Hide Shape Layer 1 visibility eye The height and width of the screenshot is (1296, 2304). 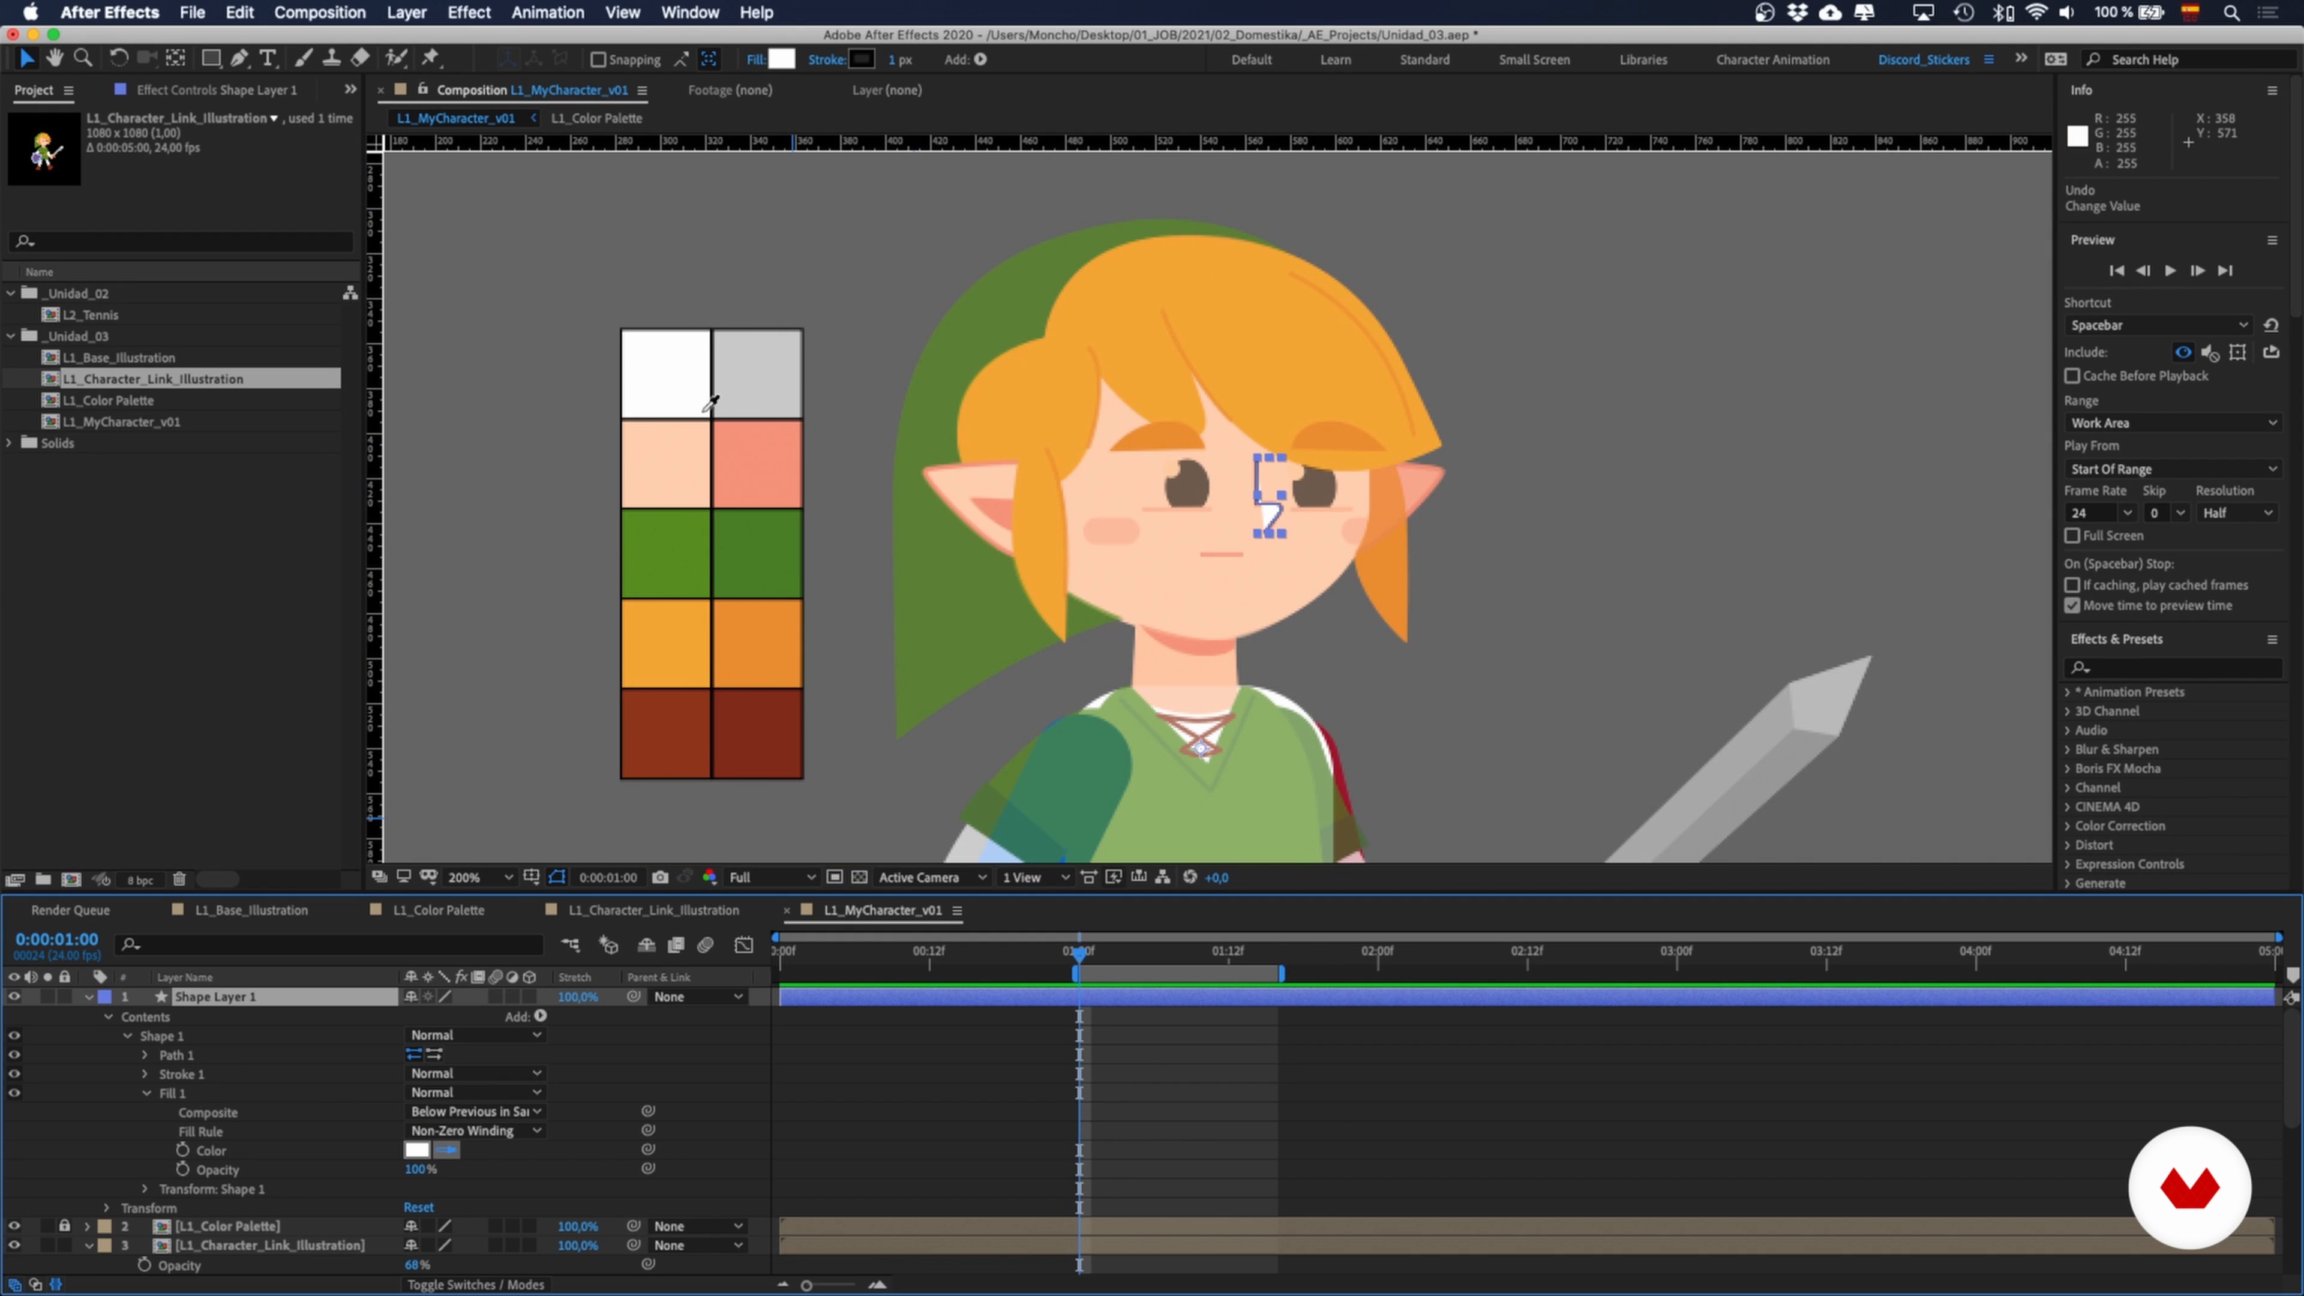point(13,997)
